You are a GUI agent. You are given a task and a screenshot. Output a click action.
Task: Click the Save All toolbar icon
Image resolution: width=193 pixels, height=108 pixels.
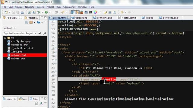[x=18, y=12]
